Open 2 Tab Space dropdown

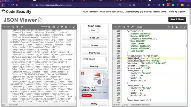(94, 59)
